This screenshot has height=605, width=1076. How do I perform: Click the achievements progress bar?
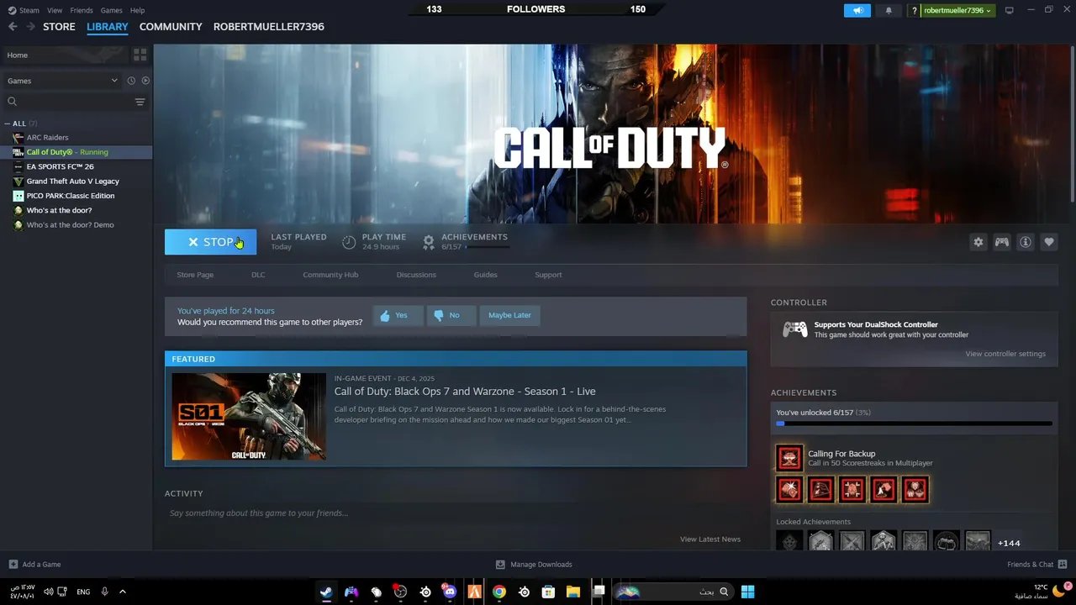click(914, 423)
